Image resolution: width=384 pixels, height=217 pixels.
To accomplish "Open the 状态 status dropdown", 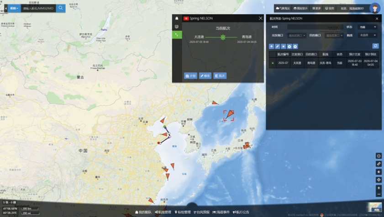I will (368, 27).
